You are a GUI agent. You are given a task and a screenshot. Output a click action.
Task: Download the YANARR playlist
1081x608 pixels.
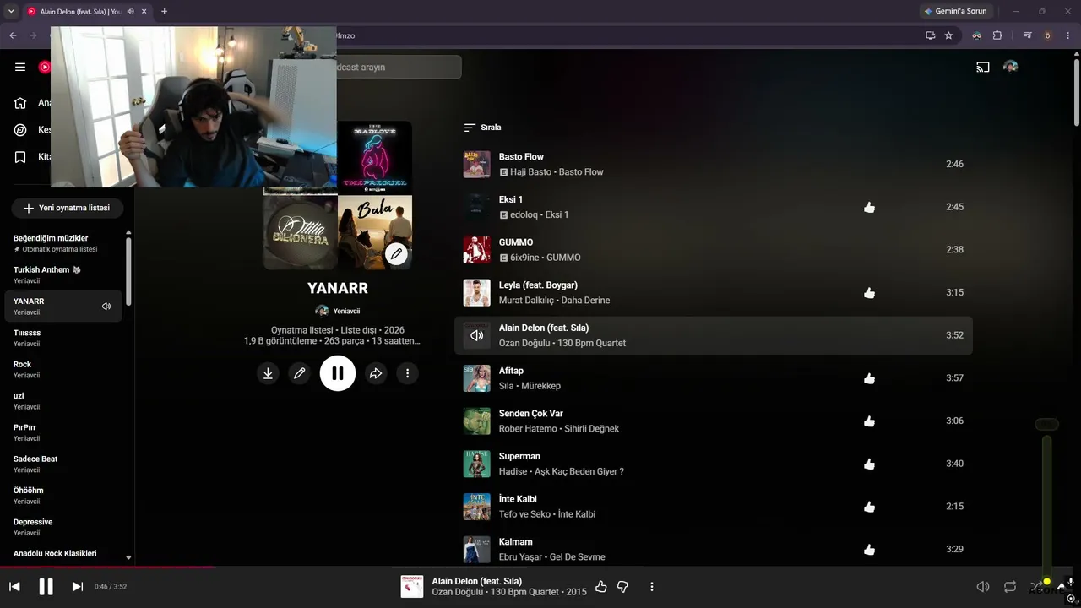(268, 373)
